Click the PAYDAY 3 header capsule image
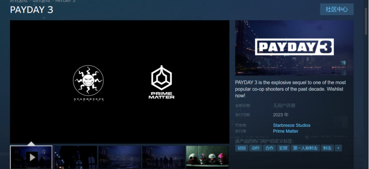This screenshot has width=369, height=169. [x=294, y=48]
